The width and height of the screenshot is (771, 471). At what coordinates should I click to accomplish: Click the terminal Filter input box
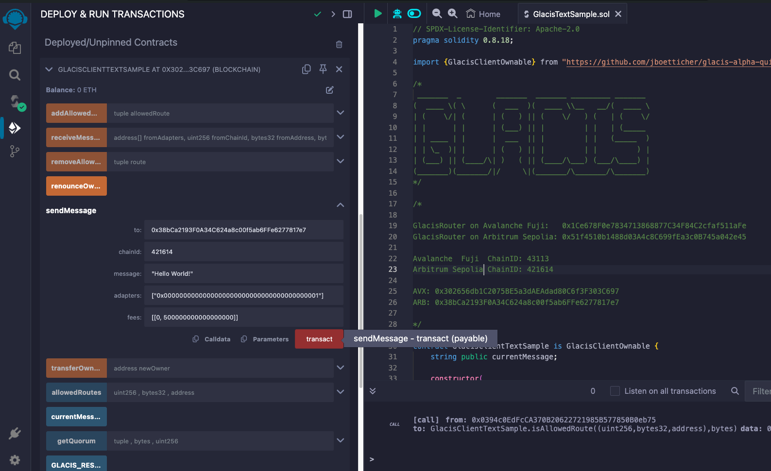758,391
